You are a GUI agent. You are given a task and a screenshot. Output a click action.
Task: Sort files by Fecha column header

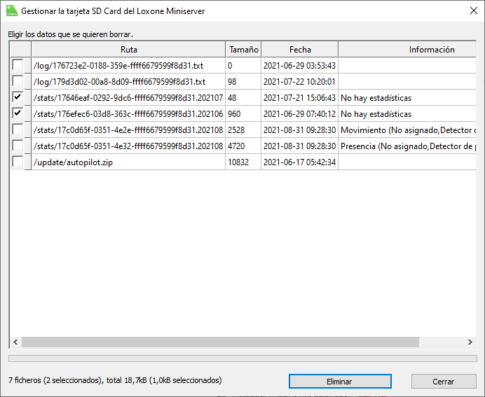299,49
